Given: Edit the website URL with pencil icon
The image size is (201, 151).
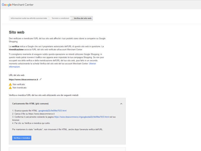Looking at the screenshot, I should 41,79.
